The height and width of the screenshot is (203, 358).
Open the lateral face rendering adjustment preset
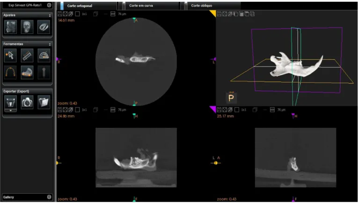tap(10, 27)
